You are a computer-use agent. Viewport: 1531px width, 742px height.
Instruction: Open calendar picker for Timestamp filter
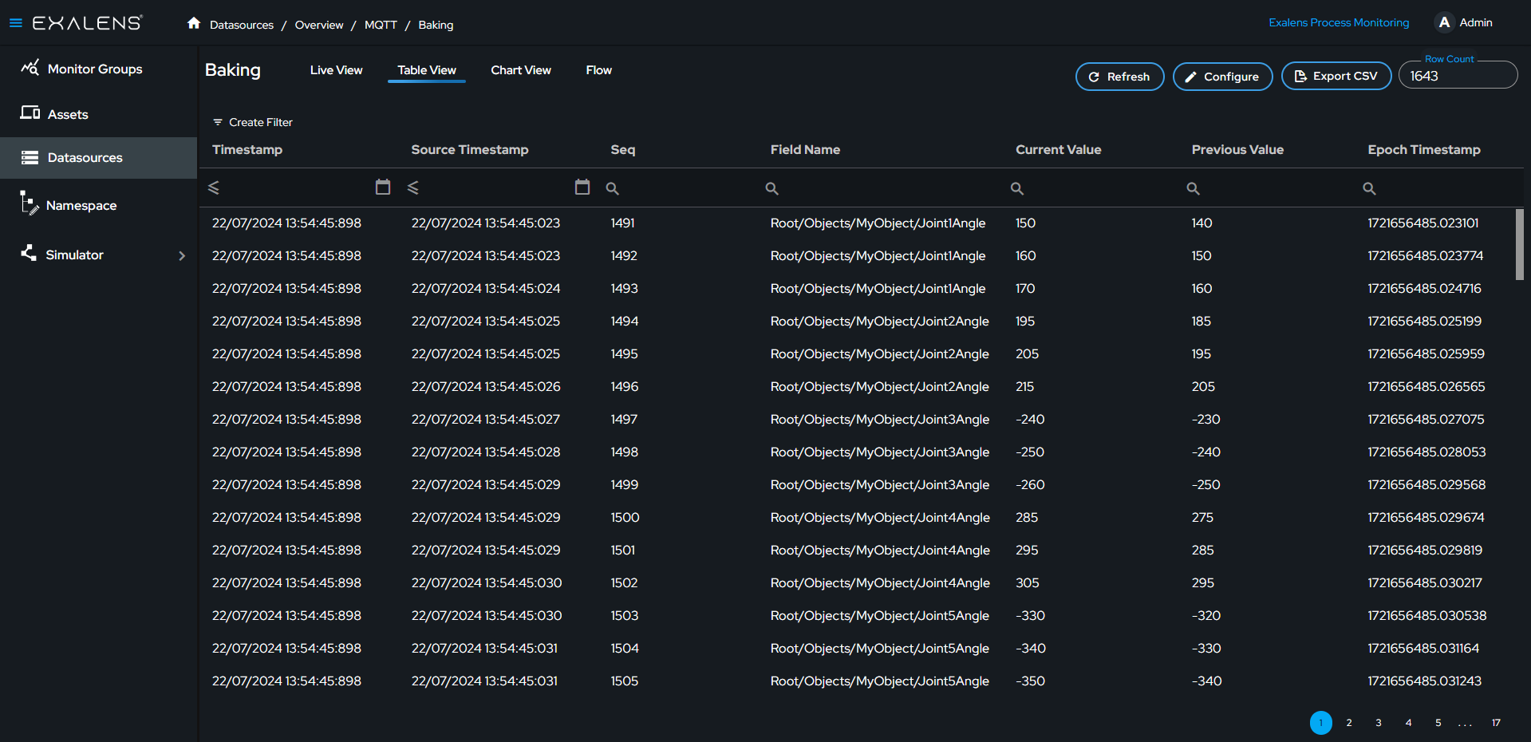[383, 187]
